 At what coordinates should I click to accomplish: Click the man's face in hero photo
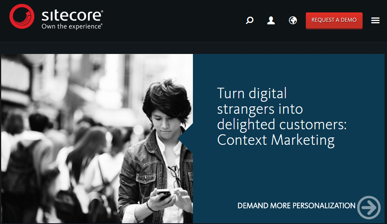click(x=165, y=121)
